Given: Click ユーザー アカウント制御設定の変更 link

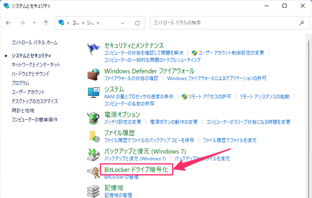Looking at the screenshot, I should (231, 53).
